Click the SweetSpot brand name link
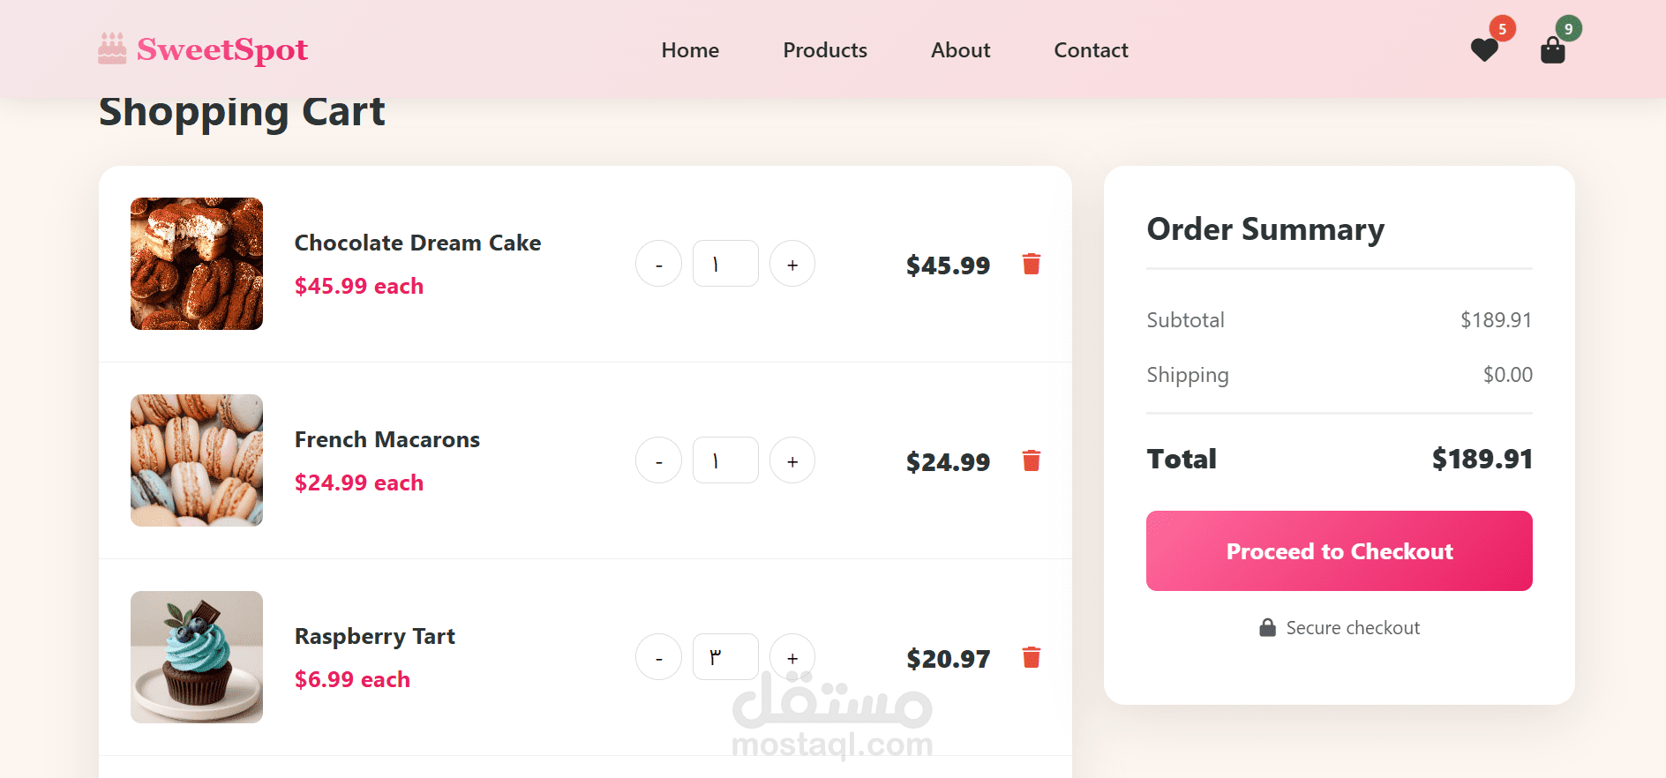The image size is (1666, 778). [x=222, y=50]
